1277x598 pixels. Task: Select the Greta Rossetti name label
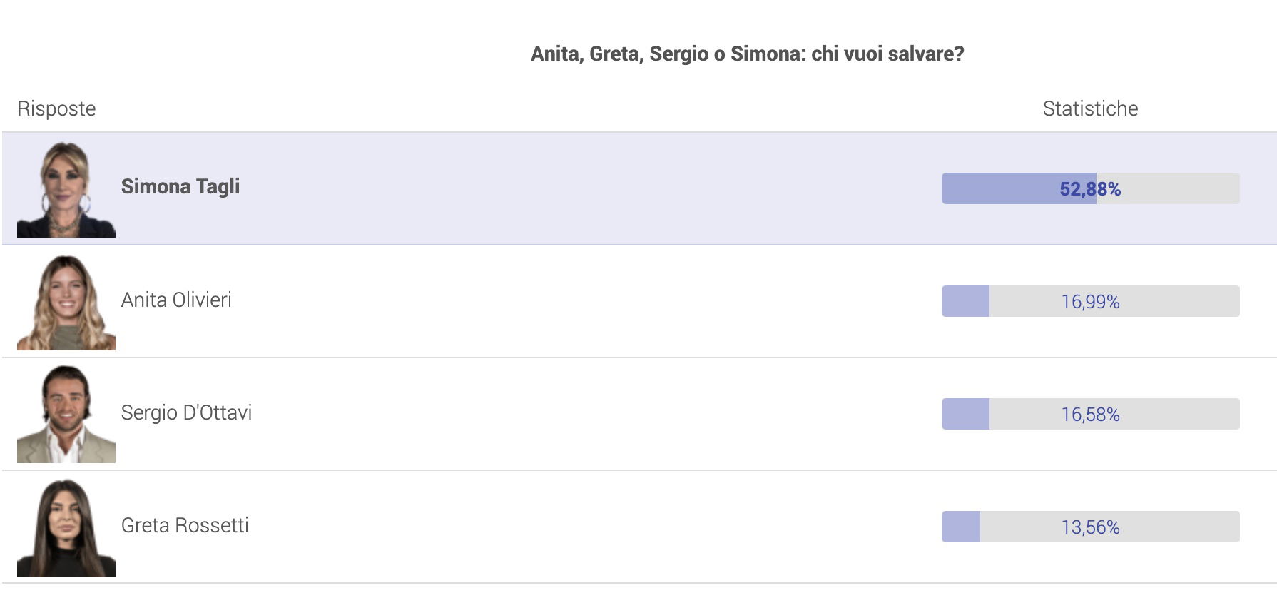pyautogui.click(x=185, y=525)
